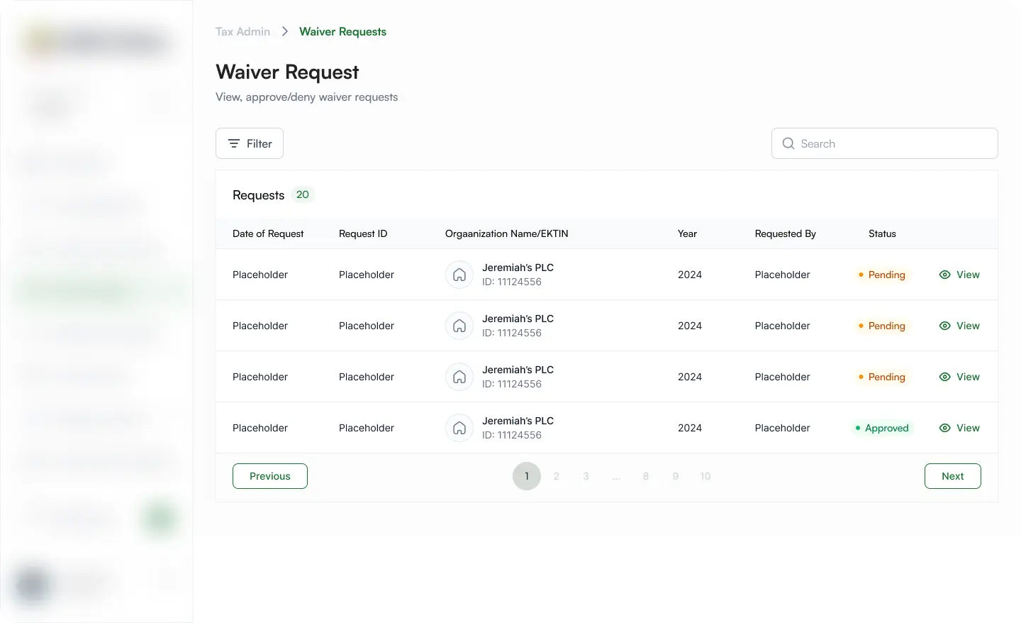
Task: Click the Next page button
Action: [x=952, y=476]
